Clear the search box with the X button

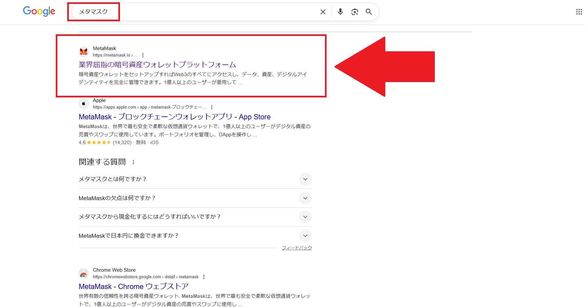pyautogui.click(x=323, y=12)
